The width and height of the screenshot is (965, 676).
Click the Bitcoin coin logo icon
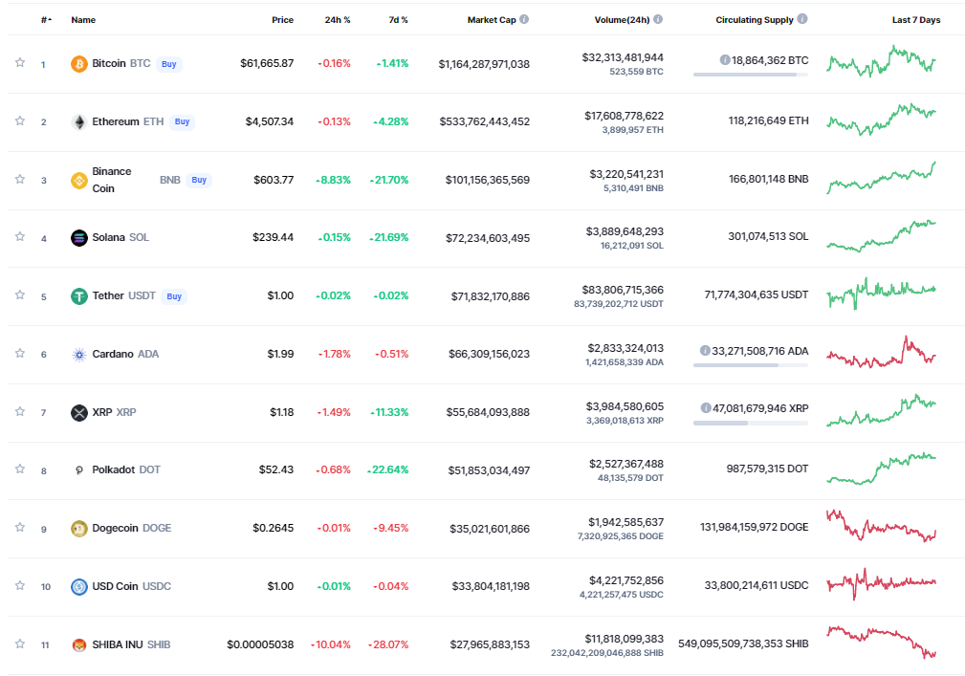[79, 64]
